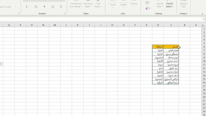This screenshot has height=116, width=206.
Task: Click the Select All corner triangle
Action: 203,25
